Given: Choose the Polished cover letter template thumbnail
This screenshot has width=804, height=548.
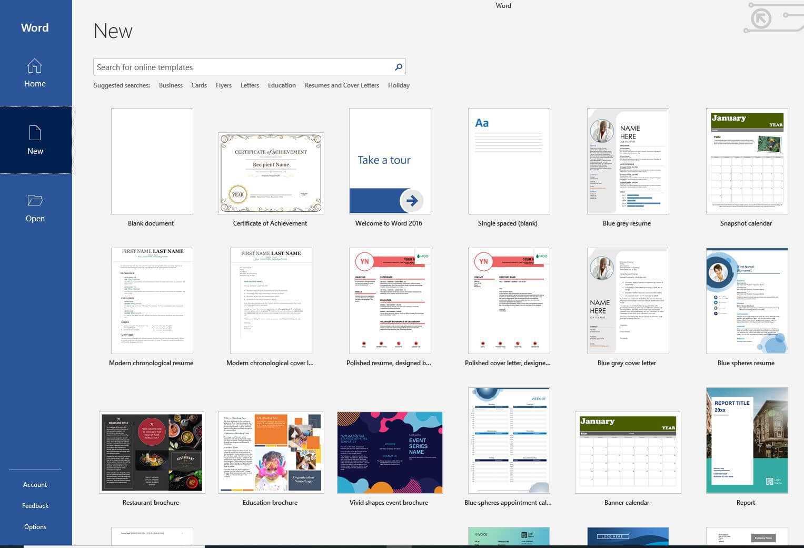Looking at the screenshot, I should (x=509, y=301).
